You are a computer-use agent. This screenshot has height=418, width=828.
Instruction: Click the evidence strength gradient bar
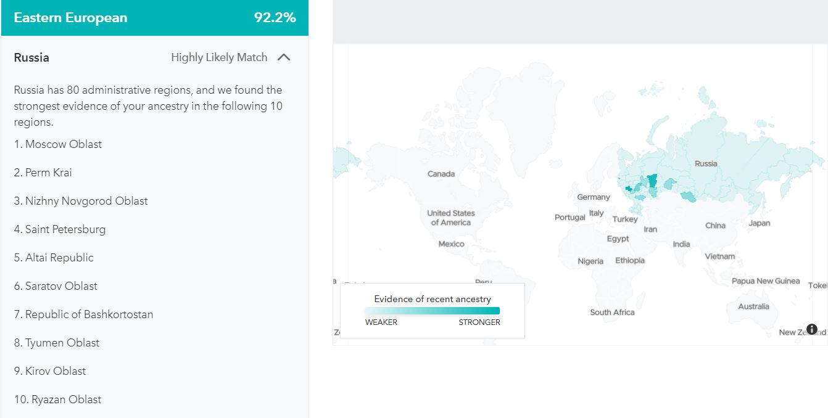[x=432, y=311]
